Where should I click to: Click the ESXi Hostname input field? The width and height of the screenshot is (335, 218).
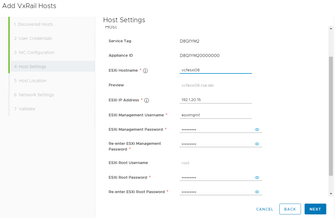[x=215, y=70]
